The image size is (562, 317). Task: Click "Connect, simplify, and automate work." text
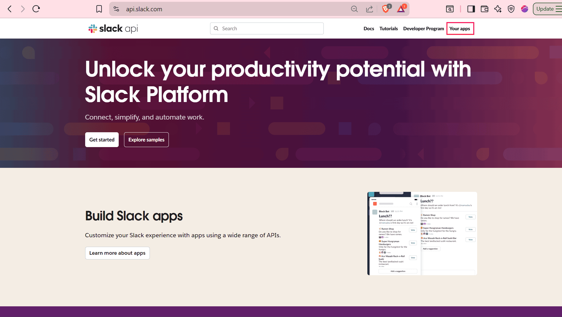(145, 117)
